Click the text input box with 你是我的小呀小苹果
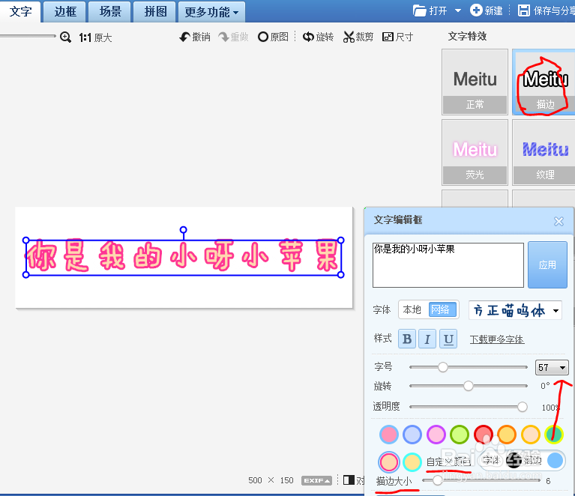Image resolution: width=575 pixels, height=496 pixels. (448, 265)
